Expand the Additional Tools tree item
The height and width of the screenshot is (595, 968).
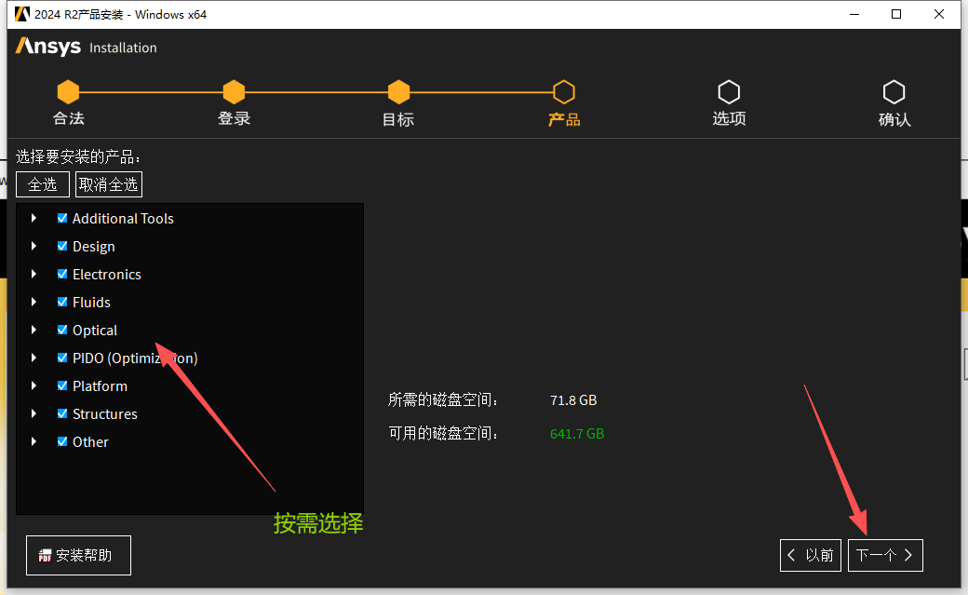click(34, 218)
